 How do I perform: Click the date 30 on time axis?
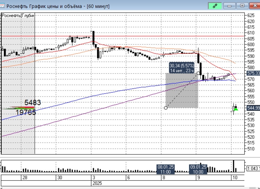pyautogui.click(x=60, y=178)
